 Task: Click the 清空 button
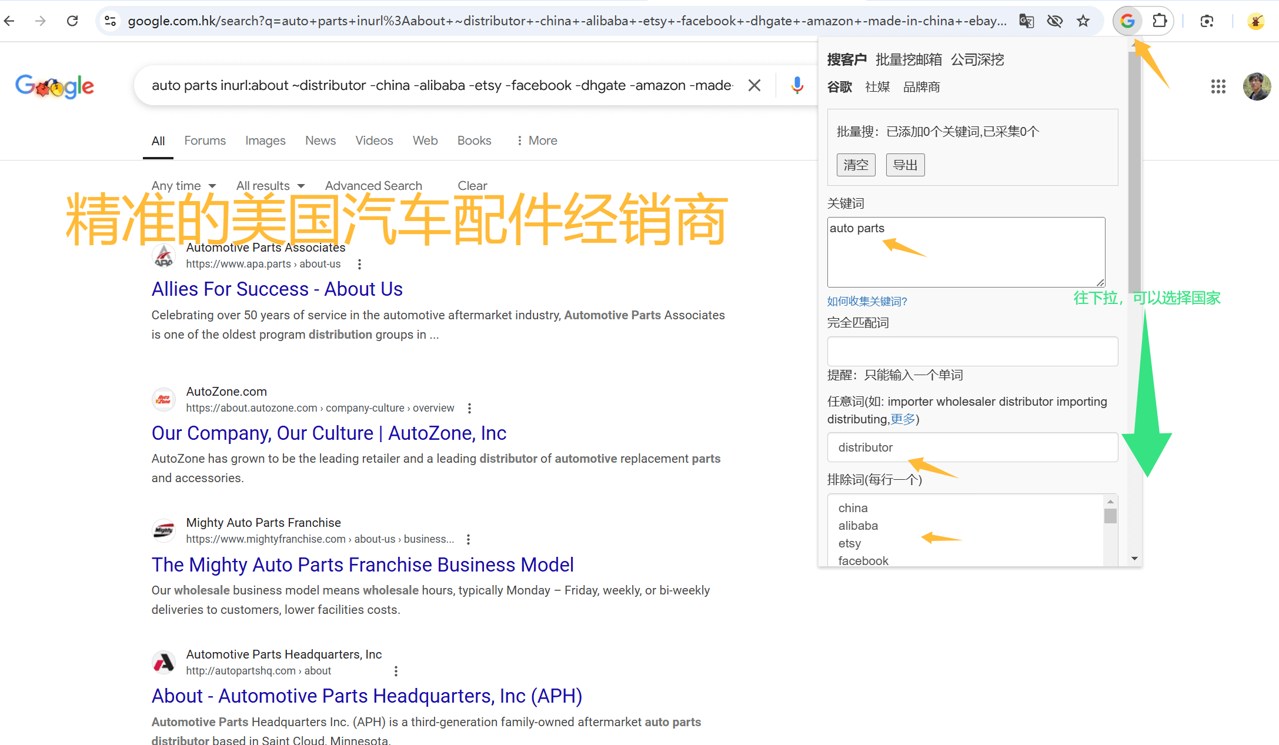point(856,165)
